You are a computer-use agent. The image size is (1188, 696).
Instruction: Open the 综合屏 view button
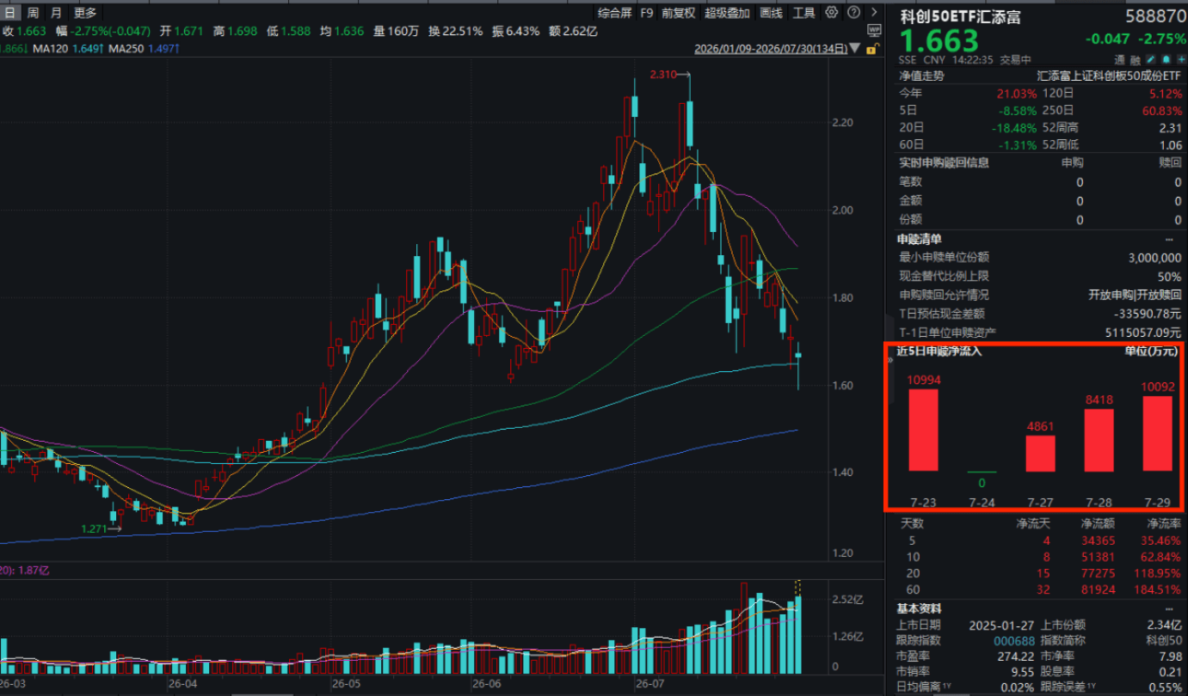coord(614,13)
